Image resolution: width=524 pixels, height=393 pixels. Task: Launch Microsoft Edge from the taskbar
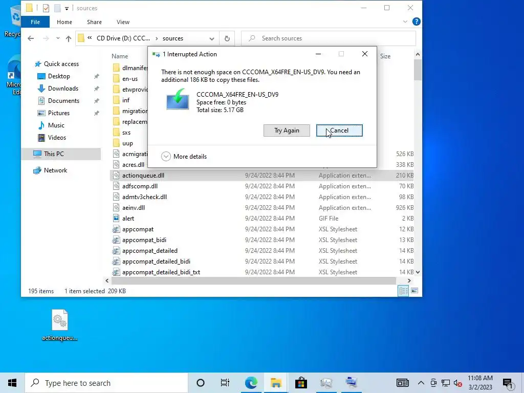pyautogui.click(x=251, y=383)
